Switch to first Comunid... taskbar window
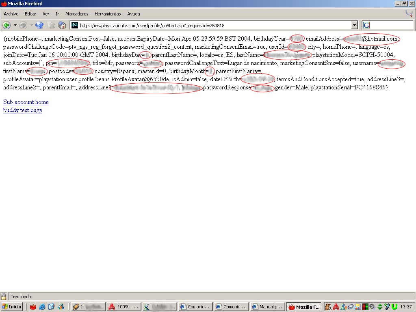The image size is (416, 312). [x=195, y=307]
